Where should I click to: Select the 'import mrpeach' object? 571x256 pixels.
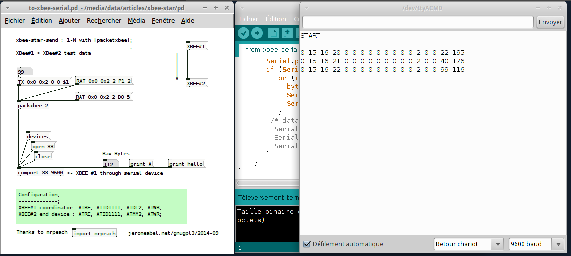click(94, 233)
